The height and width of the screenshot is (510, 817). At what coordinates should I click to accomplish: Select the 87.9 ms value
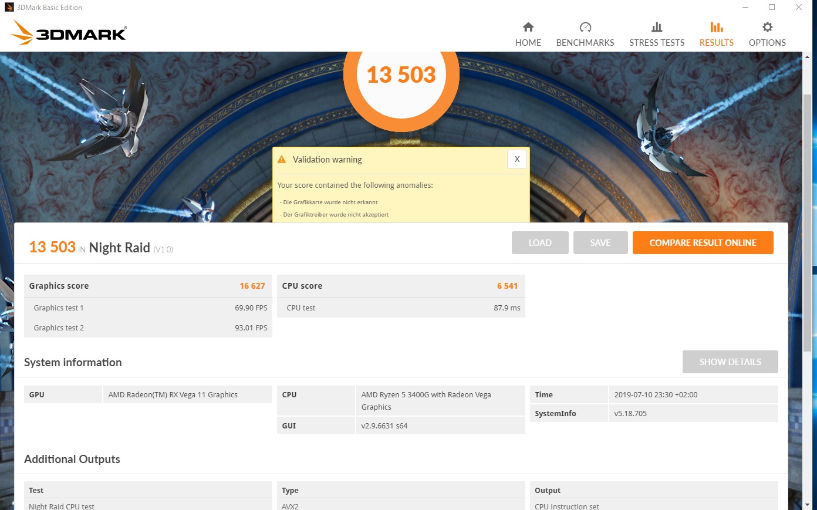[507, 308]
